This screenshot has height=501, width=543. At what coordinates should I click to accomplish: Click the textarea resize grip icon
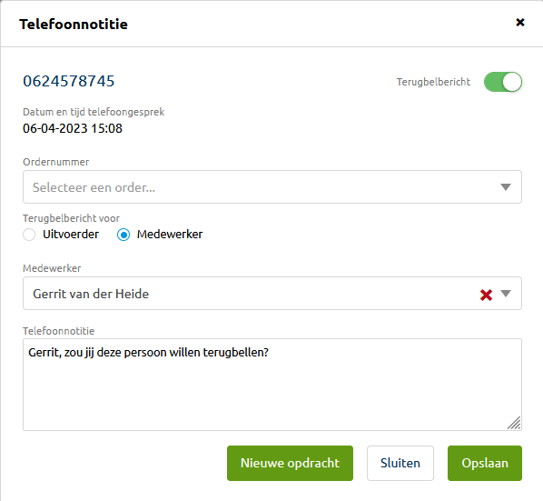[514, 423]
